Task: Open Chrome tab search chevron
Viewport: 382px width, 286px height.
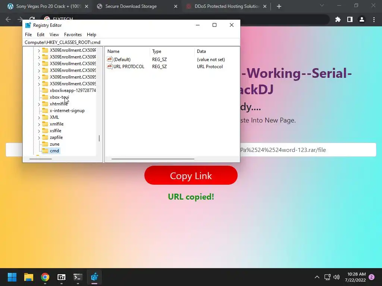Action: 322,5
